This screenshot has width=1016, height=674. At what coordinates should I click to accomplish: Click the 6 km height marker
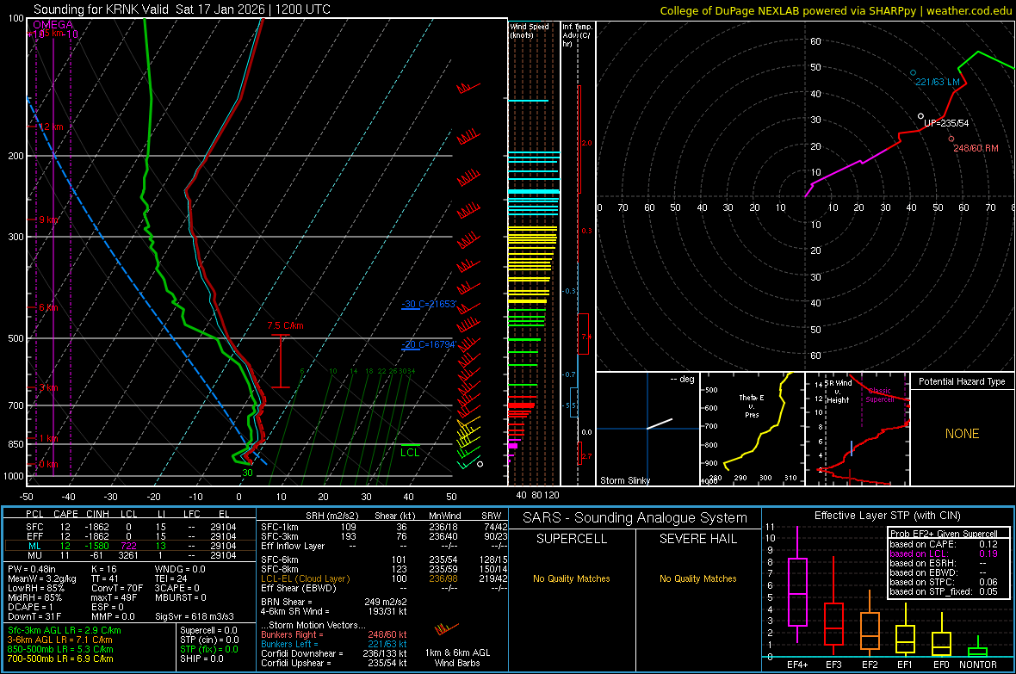coord(48,308)
